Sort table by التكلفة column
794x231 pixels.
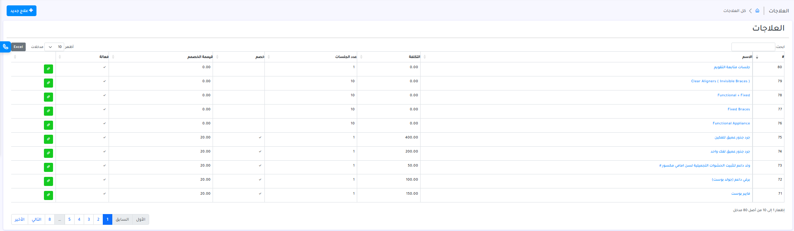414,57
